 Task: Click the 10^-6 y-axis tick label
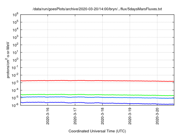click(x=15, y=105)
